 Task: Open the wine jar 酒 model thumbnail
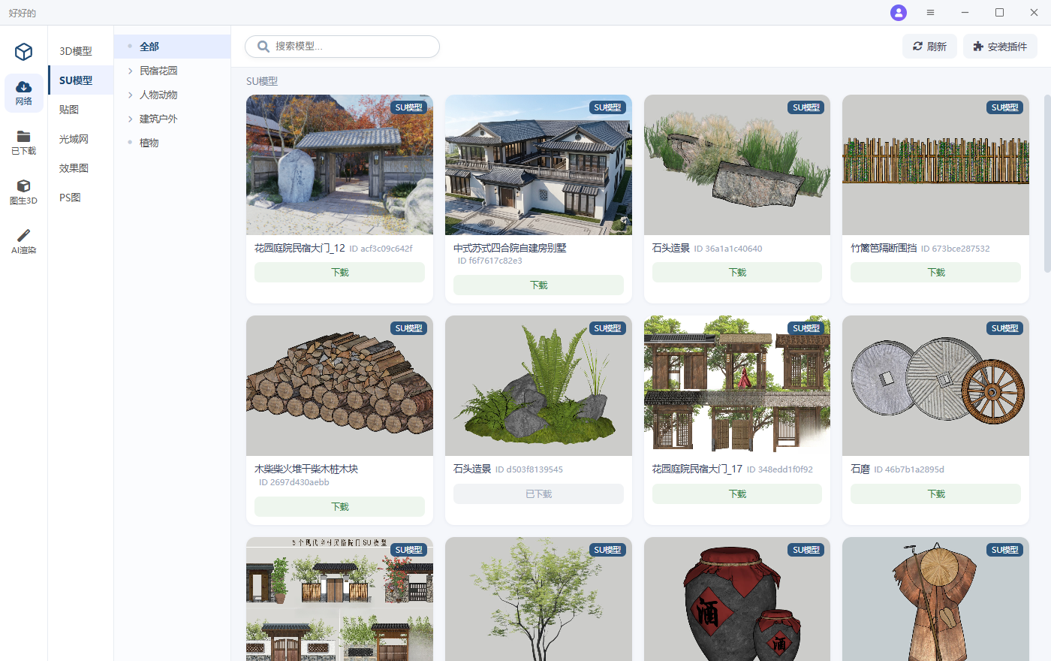[x=737, y=599]
